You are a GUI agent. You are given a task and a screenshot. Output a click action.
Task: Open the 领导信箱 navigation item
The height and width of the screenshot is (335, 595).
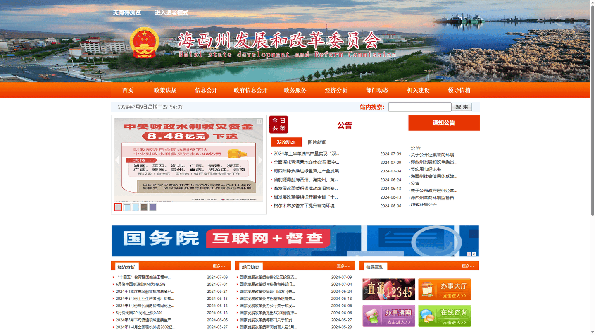[x=459, y=90]
